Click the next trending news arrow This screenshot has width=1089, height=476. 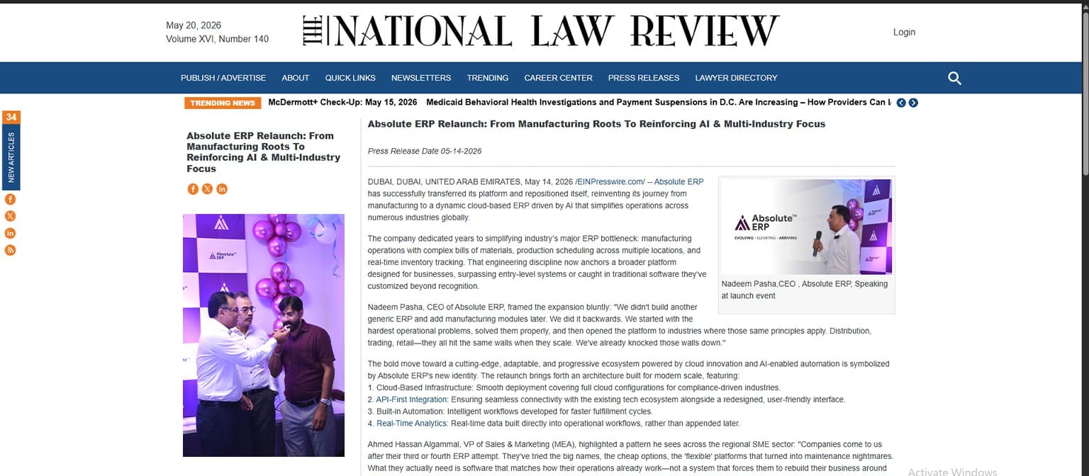[x=913, y=103]
